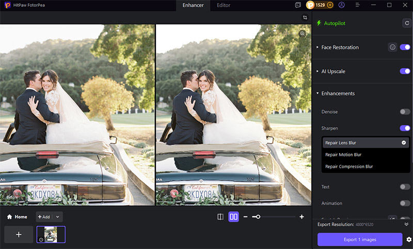Click the Autopilot lightning icon

pyautogui.click(x=319, y=23)
